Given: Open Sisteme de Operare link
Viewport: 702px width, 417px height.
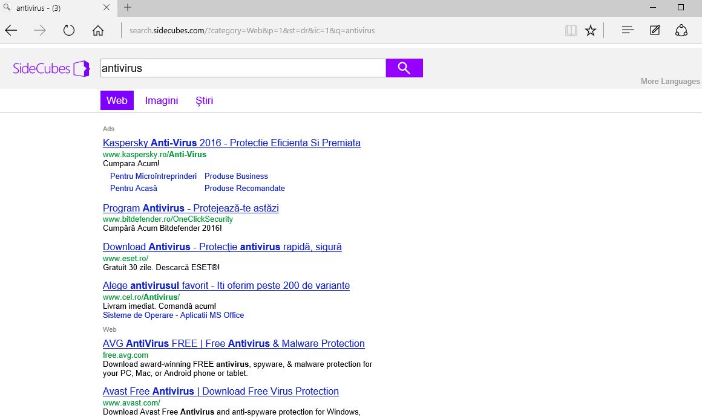Looking at the screenshot, I should click(138, 315).
